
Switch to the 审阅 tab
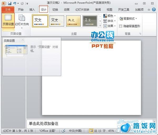(98, 9)
